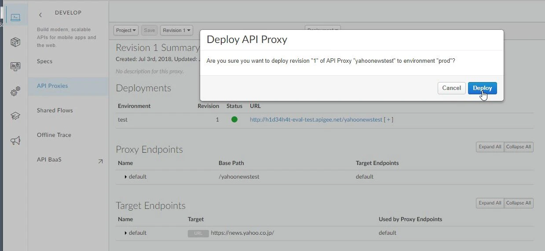Click the Proxy Endpoints section heading
The height and width of the screenshot is (251, 545).
tap(149, 150)
